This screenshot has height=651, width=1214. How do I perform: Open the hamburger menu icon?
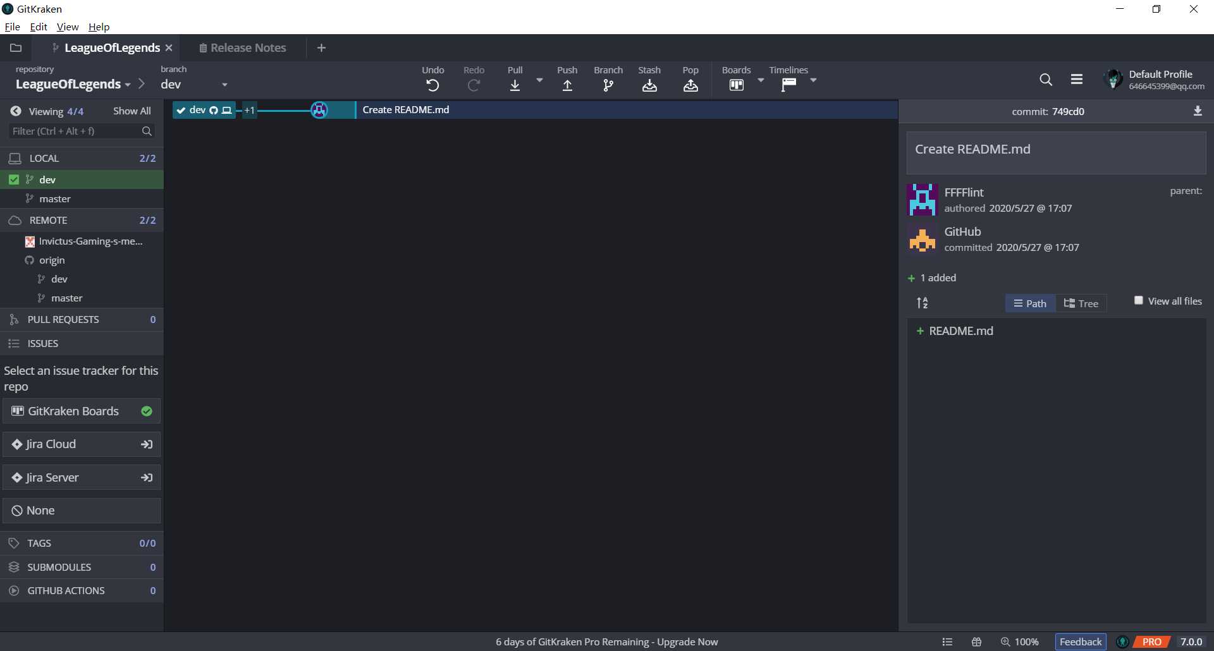pyautogui.click(x=1077, y=80)
